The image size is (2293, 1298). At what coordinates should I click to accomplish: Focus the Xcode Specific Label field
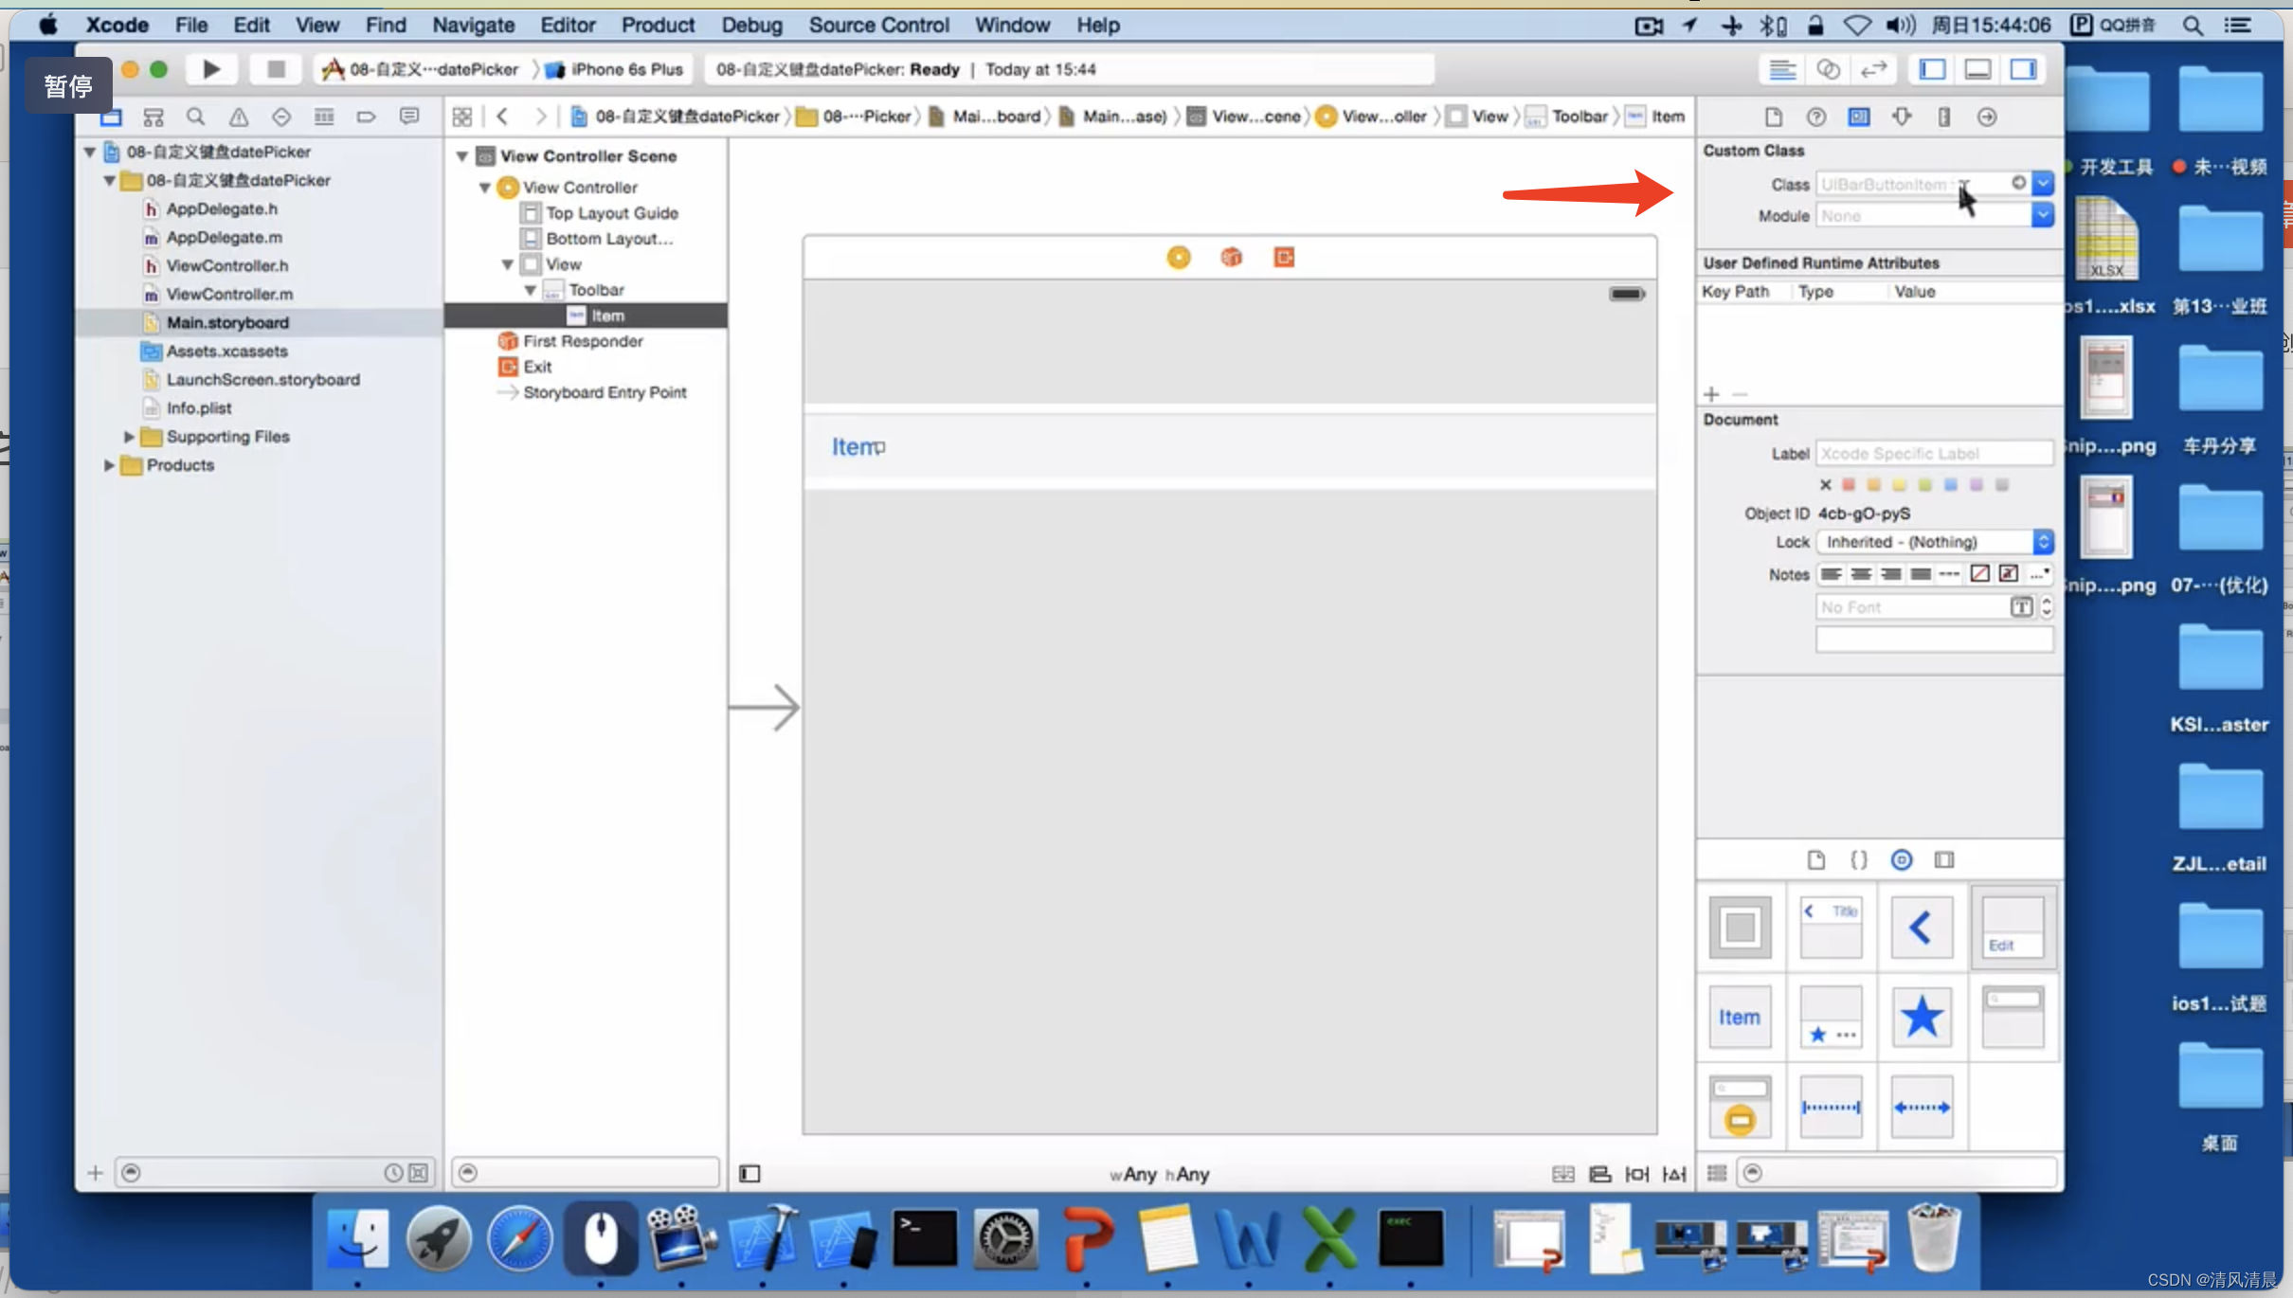[1935, 454]
